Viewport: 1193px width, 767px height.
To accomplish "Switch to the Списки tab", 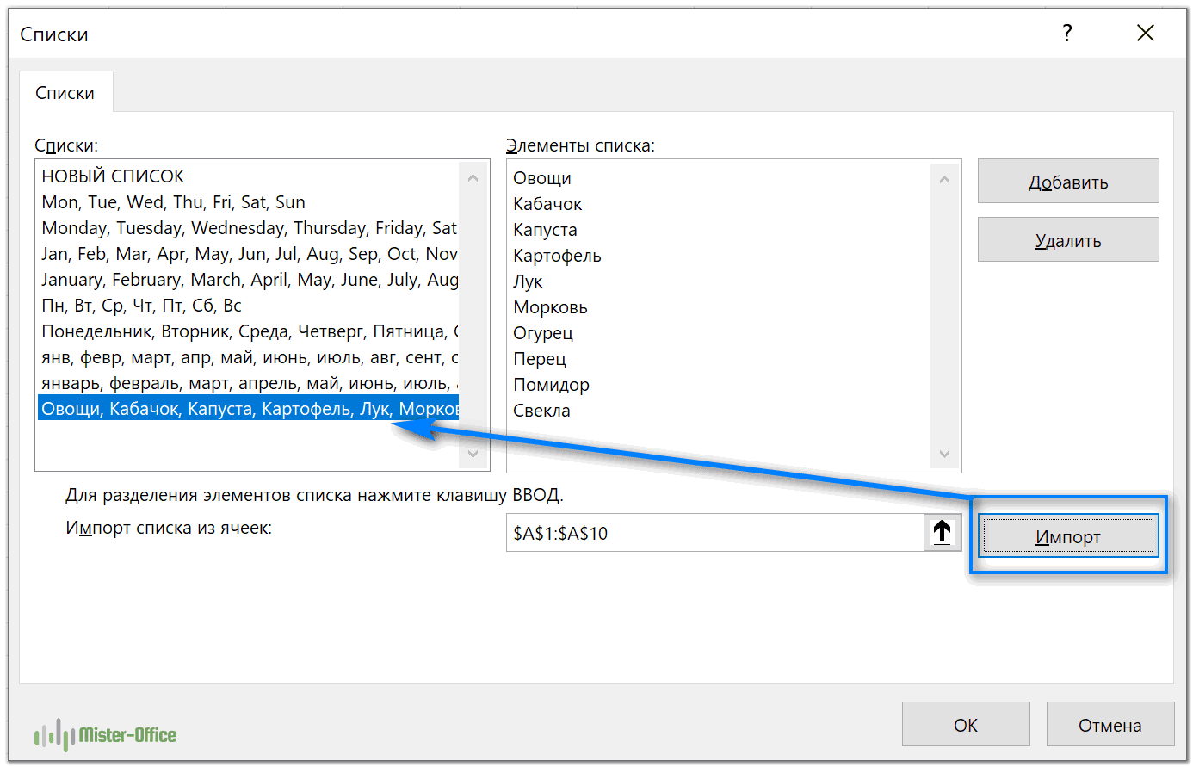I will [x=65, y=93].
